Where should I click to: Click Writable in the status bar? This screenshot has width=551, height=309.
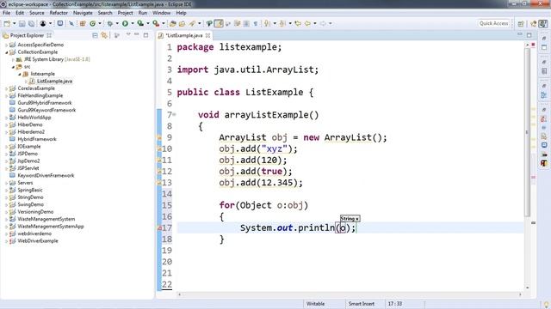316,304
